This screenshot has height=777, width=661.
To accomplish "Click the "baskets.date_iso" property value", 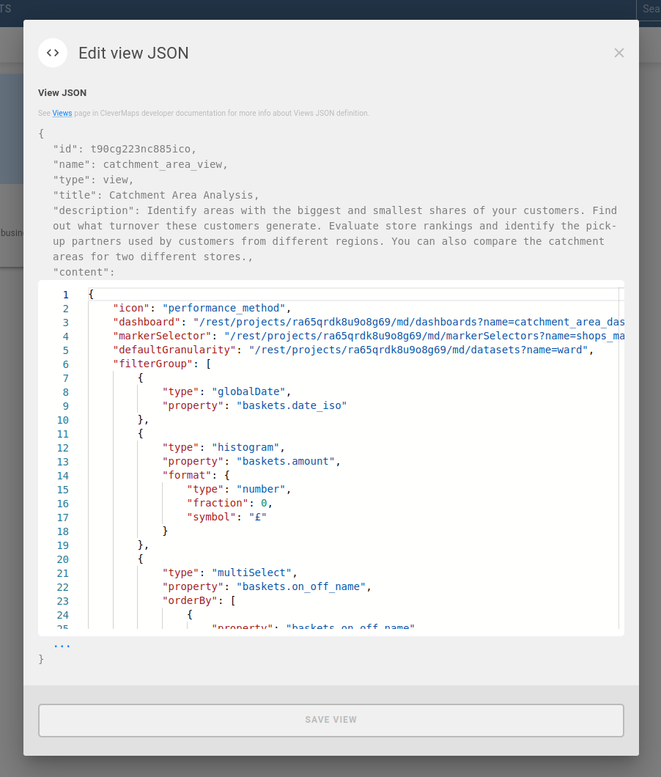I will tap(291, 406).
